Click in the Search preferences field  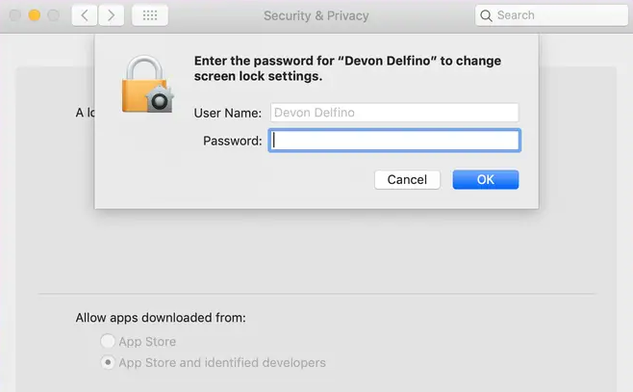551,15
